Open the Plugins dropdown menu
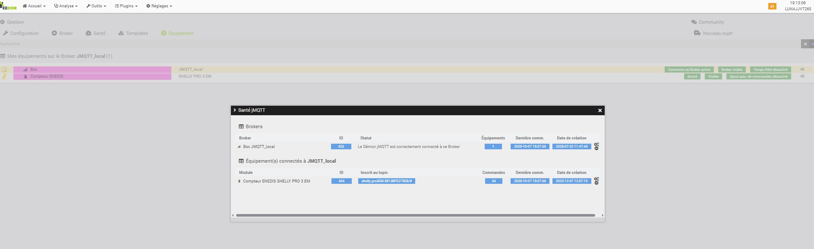814x249 pixels. click(126, 6)
